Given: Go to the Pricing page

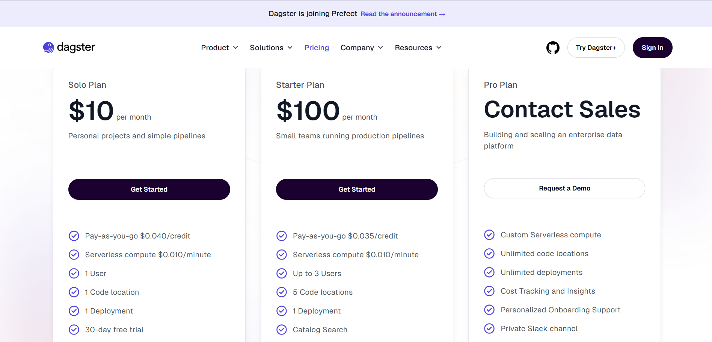Looking at the screenshot, I should click(x=317, y=48).
